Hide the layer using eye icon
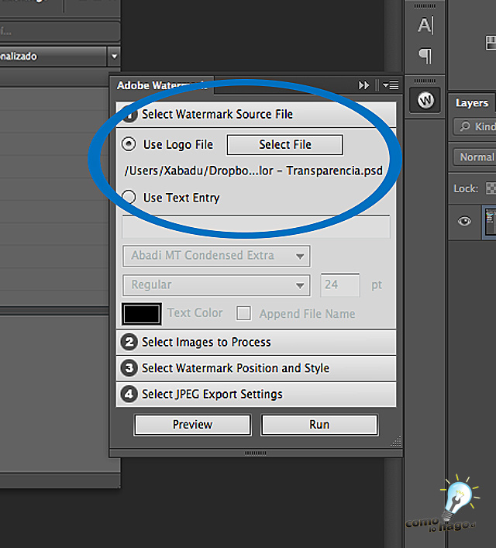 pos(464,221)
